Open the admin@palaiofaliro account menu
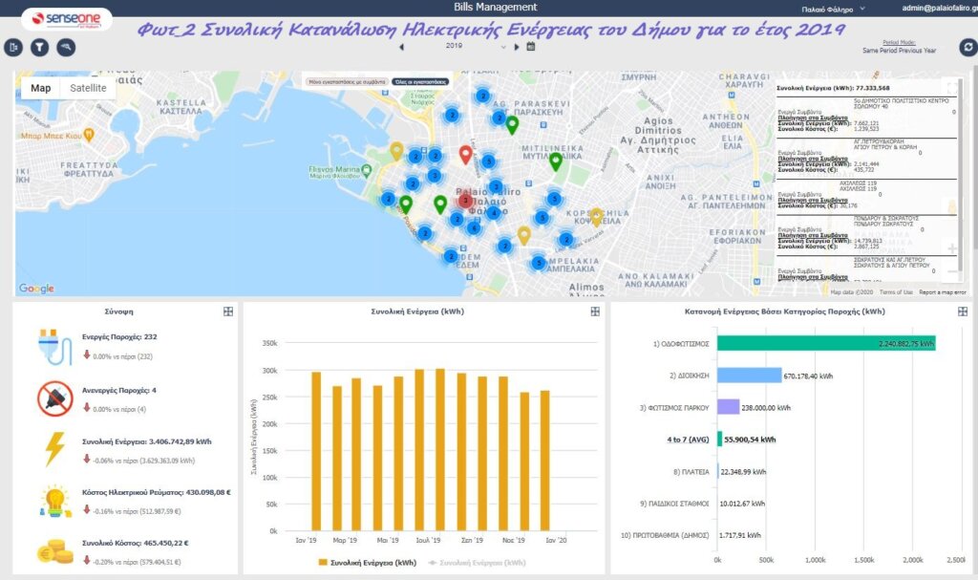The width and height of the screenshot is (978, 580). (940, 8)
